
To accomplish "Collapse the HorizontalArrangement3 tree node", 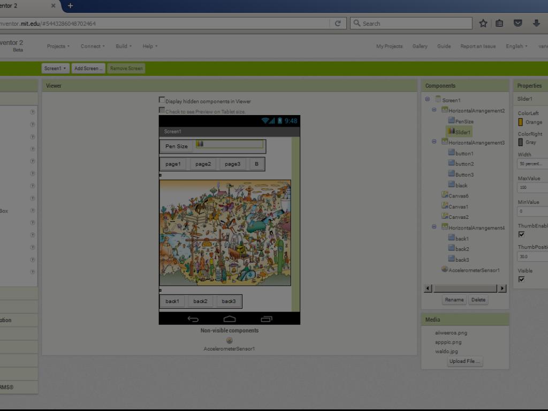I will [434, 142].
